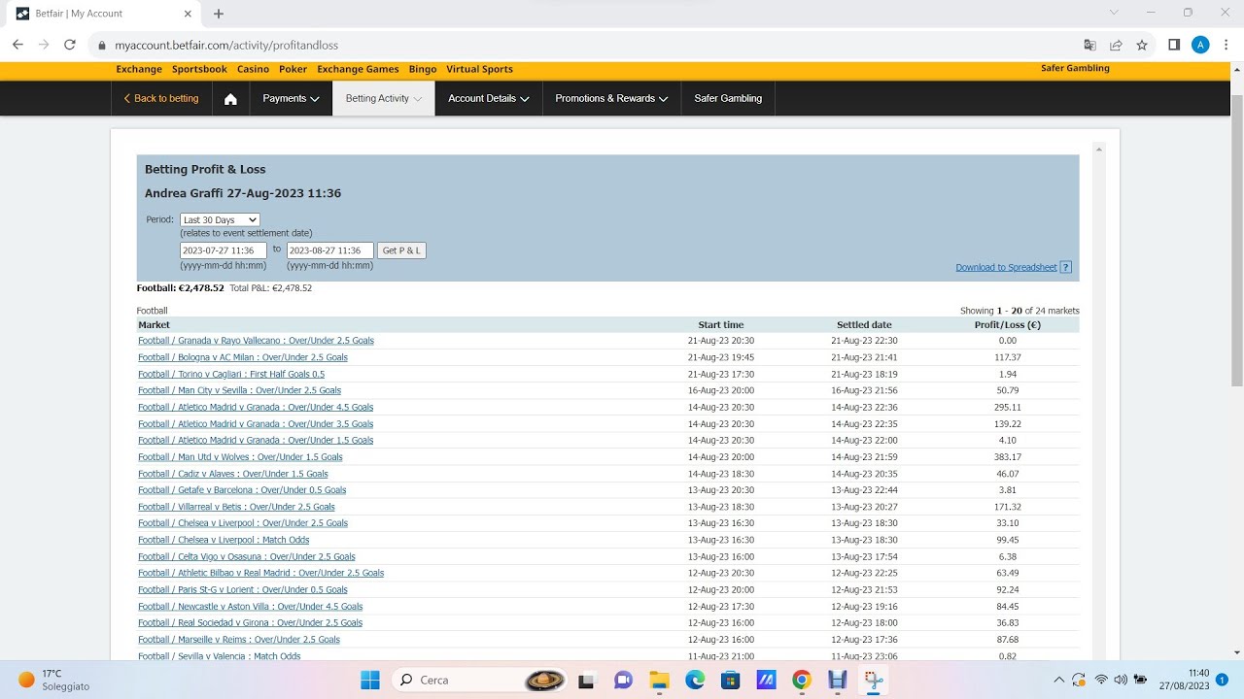The width and height of the screenshot is (1244, 699).
Task: Click the spreadsheet help question mark icon
Action: pyautogui.click(x=1066, y=267)
